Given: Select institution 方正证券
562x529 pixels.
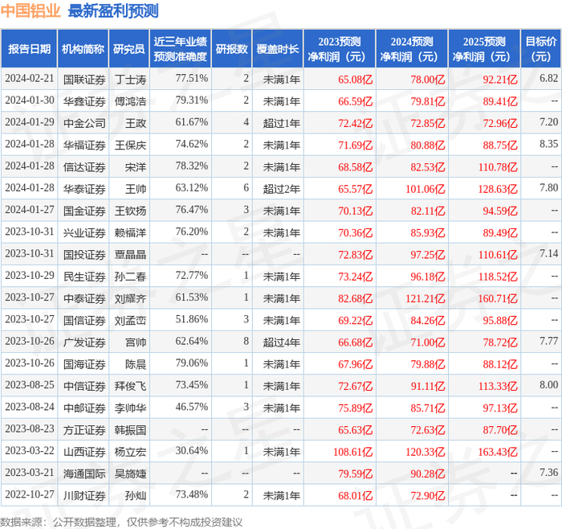Looking at the screenshot, I should [84, 430].
